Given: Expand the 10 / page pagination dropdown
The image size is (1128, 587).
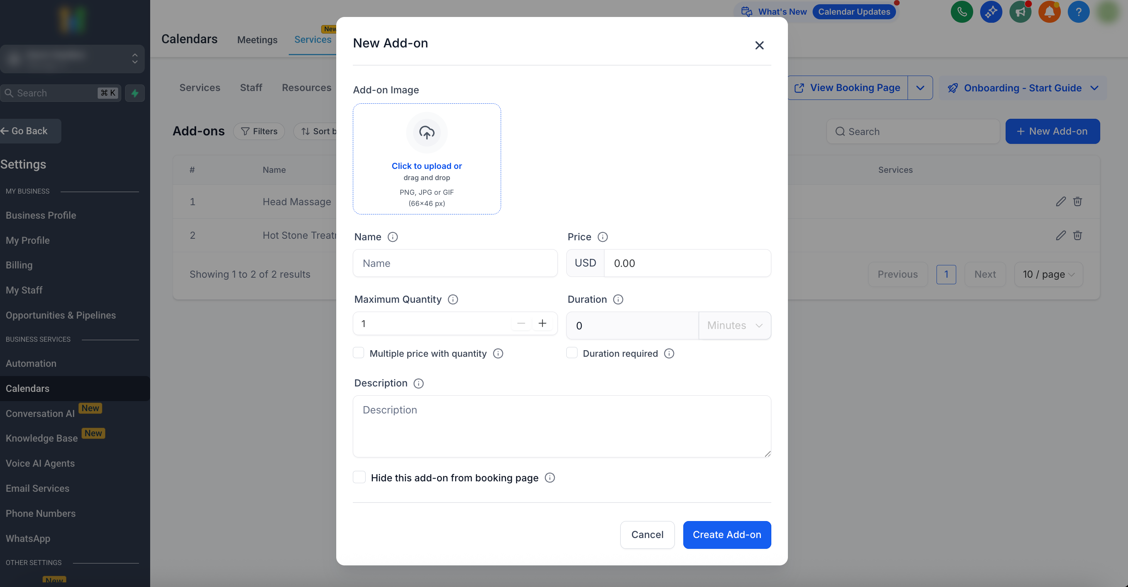Looking at the screenshot, I should [1048, 274].
